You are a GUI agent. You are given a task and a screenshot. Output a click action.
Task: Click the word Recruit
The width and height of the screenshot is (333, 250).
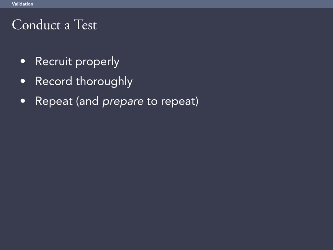tap(54, 61)
